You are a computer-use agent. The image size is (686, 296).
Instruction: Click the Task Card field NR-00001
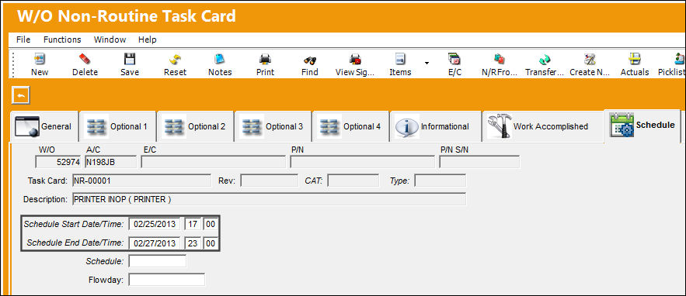(141, 181)
